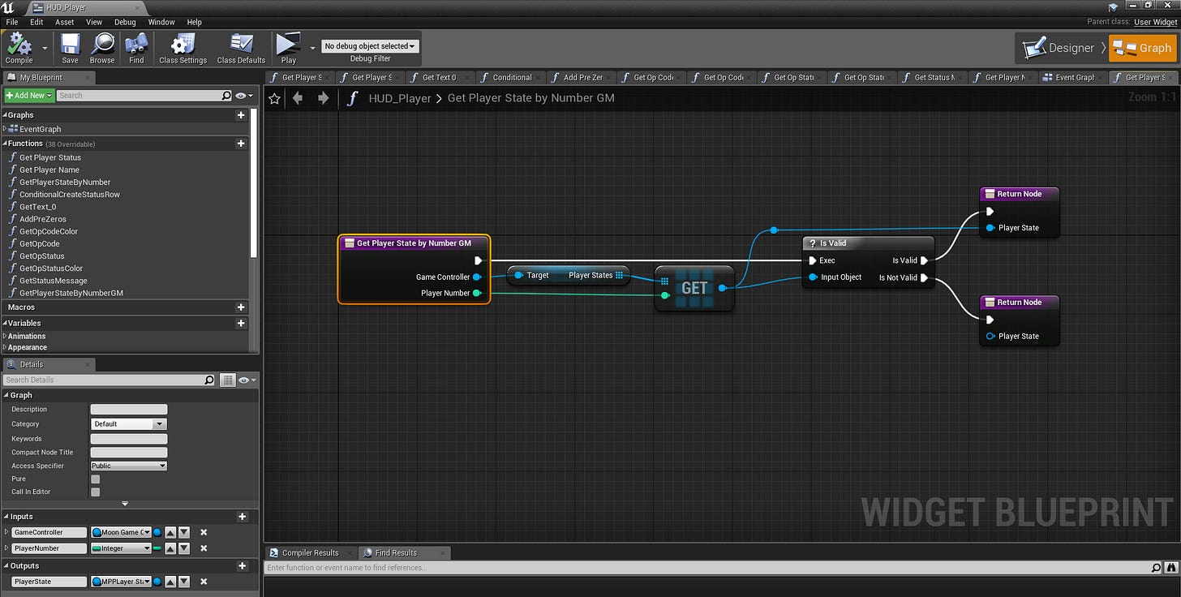
Task: Change PlayerState output type dropdown
Action: [x=121, y=582]
